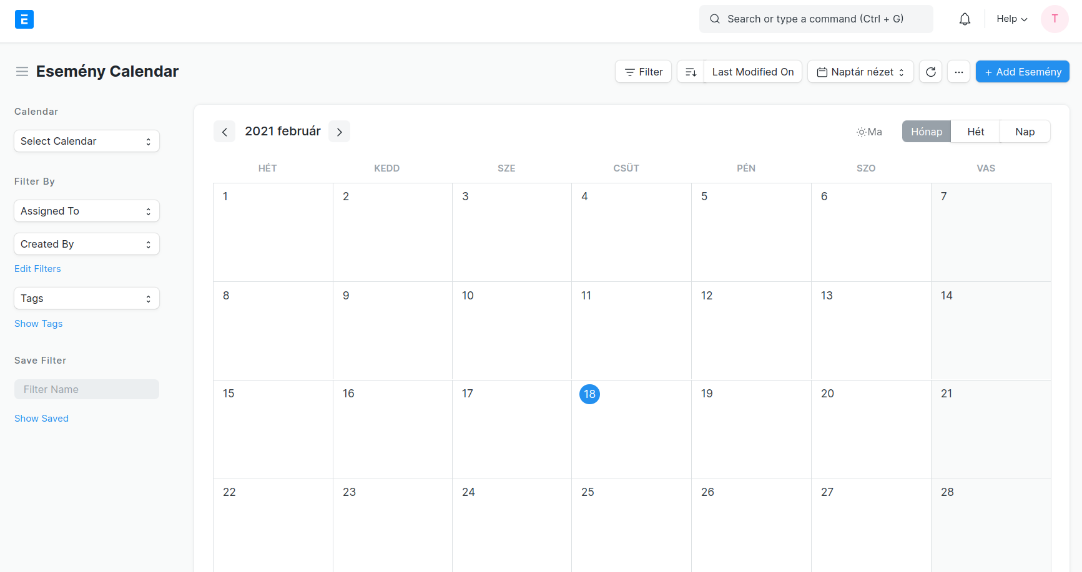Toggle sort order direction icon
Viewport: 1082px width, 572px height.
691,72
